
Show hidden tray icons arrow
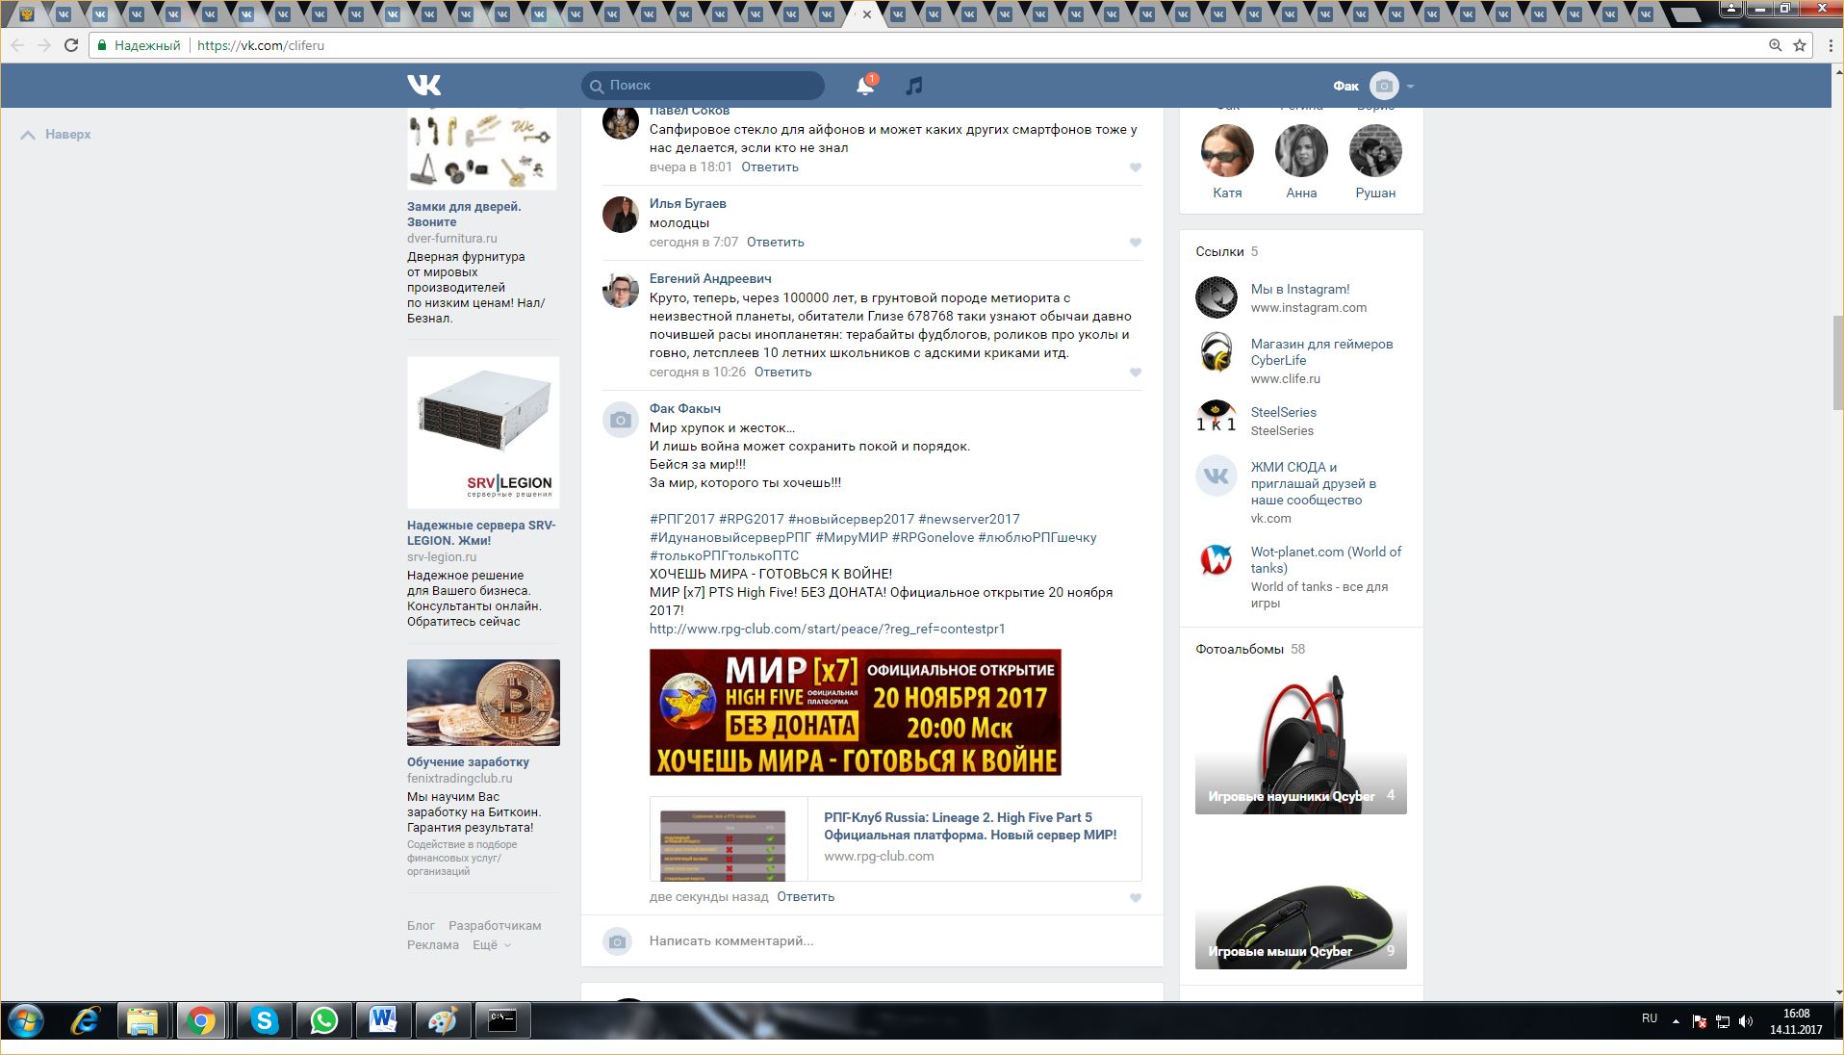tap(1676, 1021)
